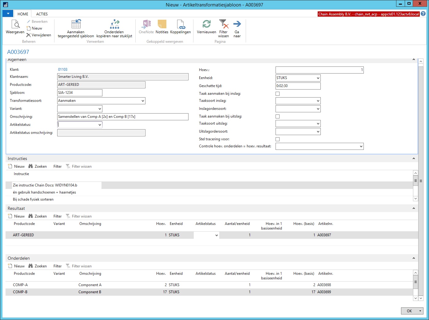Click the Geschatte tijd field
This screenshot has height=320, width=429.
point(298,86)
